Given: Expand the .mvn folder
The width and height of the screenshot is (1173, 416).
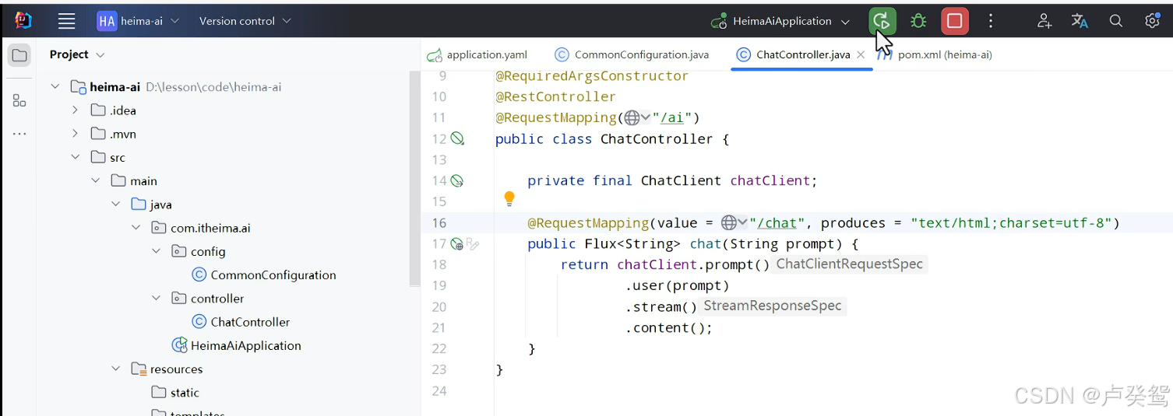Looking at the screenshot, I should click(75, 134).
